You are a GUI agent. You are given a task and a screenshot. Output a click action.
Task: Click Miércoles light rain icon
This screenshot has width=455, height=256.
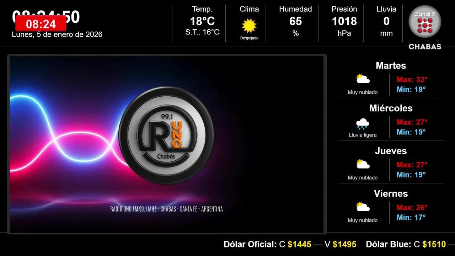click(x=363, y=124)
